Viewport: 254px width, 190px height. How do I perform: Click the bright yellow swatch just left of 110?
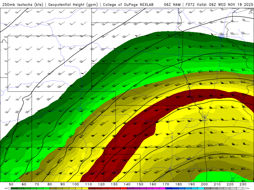(85, 188)
